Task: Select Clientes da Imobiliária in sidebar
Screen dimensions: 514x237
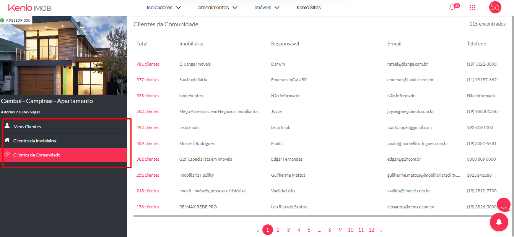Action: [x=63, y=141]
